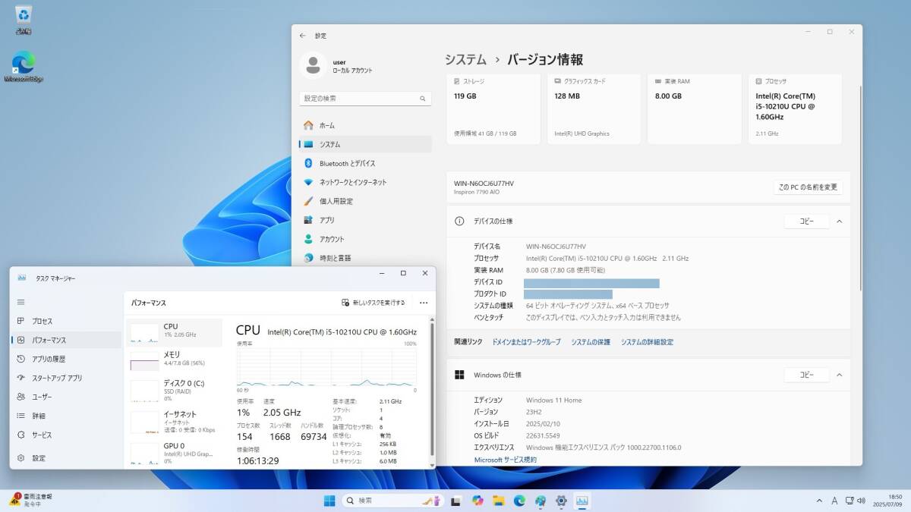Viewport: 911px width, 512px height.
Task: Select the イーサネット performance entry
Action: 175,421
